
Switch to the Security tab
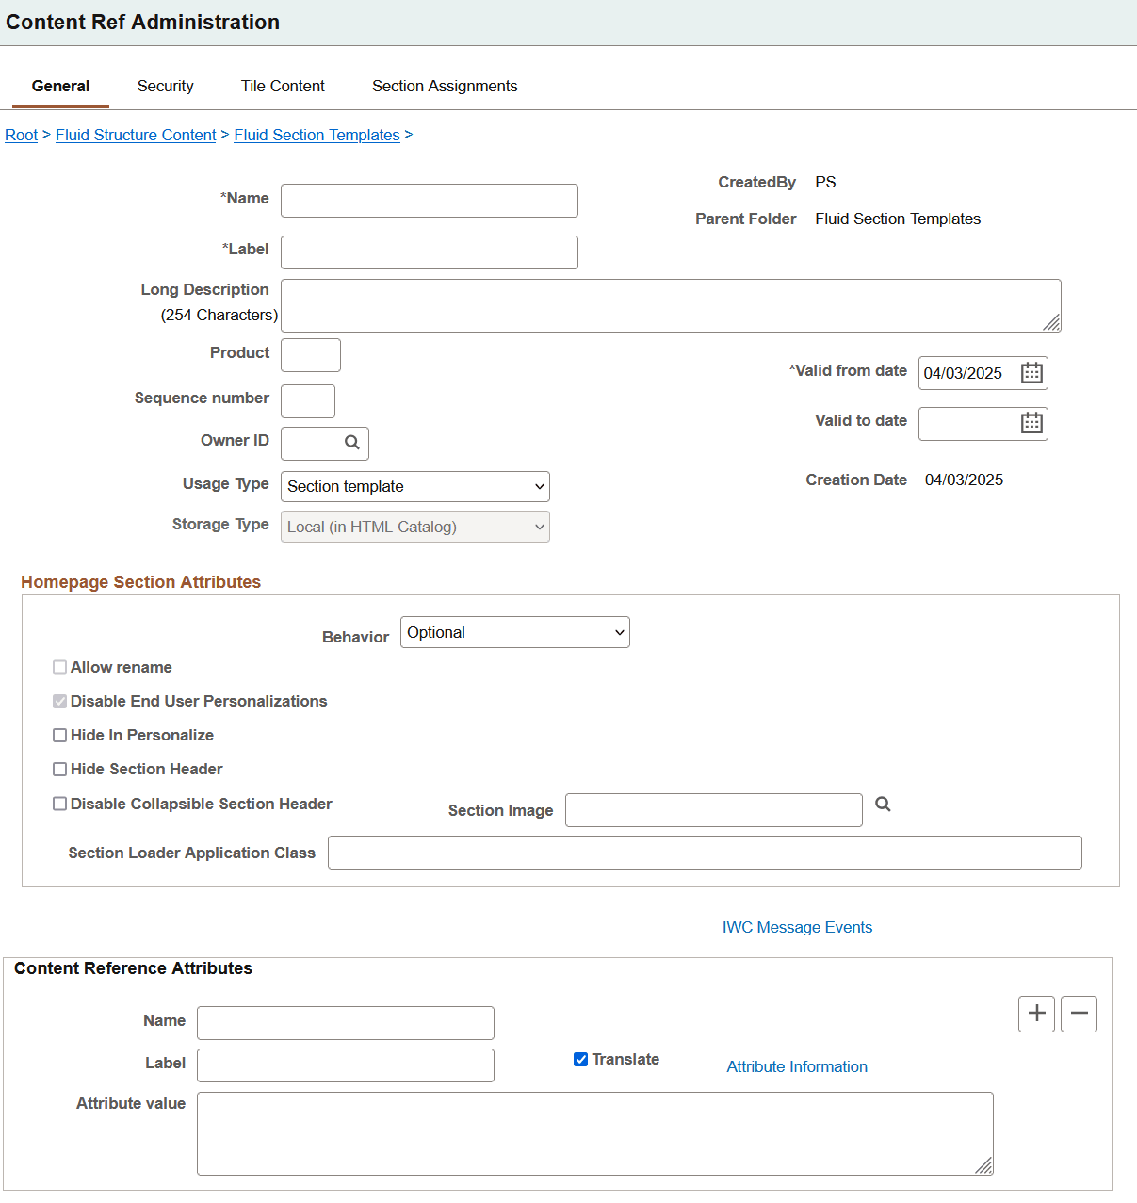165,86
